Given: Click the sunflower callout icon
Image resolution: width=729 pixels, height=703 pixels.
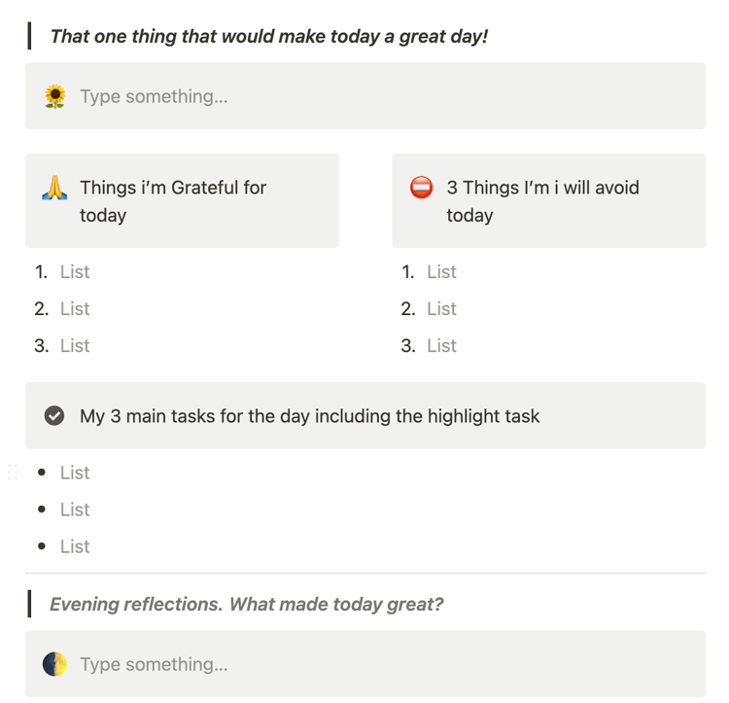Looking at the screenshot, I should (x=54, y=96).
